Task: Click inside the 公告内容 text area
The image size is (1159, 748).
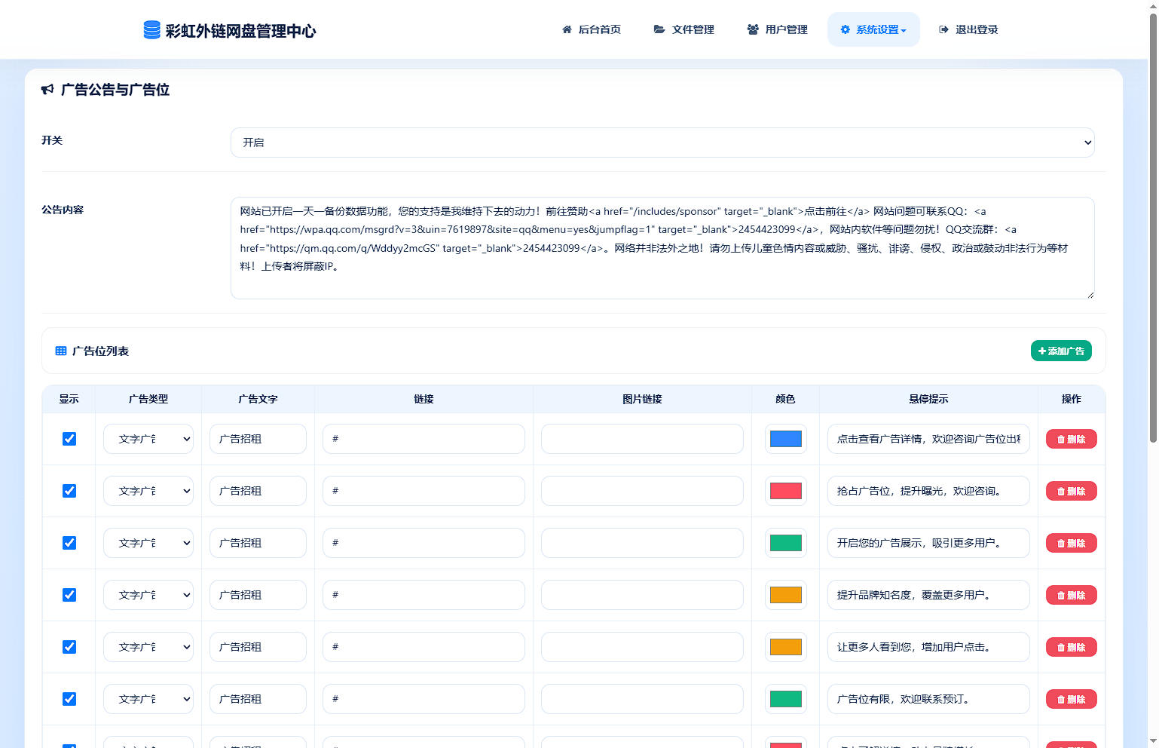Action: pos(662,248)
